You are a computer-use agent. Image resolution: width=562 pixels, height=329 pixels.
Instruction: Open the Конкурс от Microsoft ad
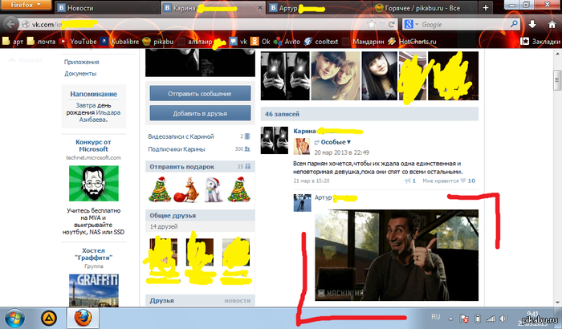tap(94, 145)
